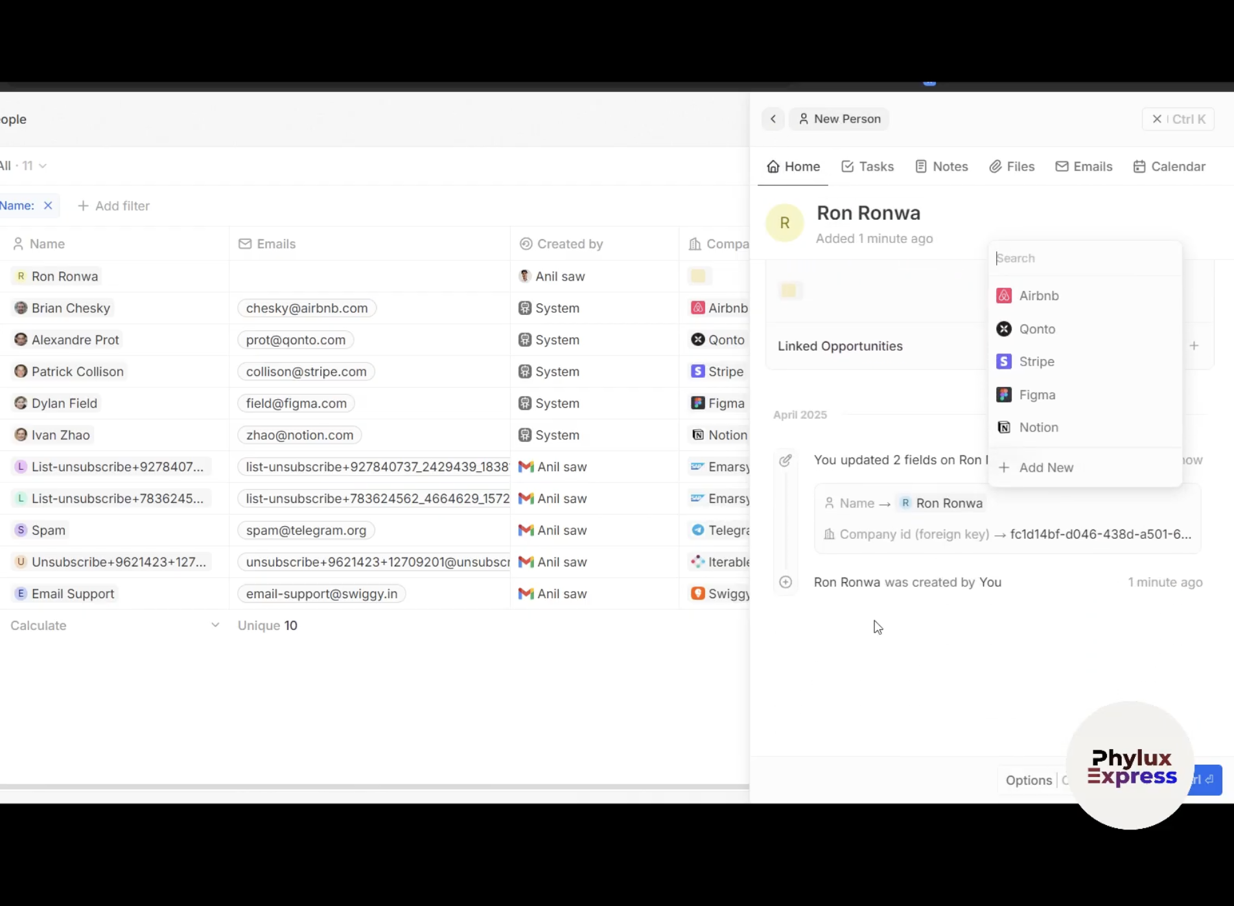Click the Linked Opportunities heading
Image resolution: width=1234 pixels, height=906 pixels.
[x=840, y=346]
